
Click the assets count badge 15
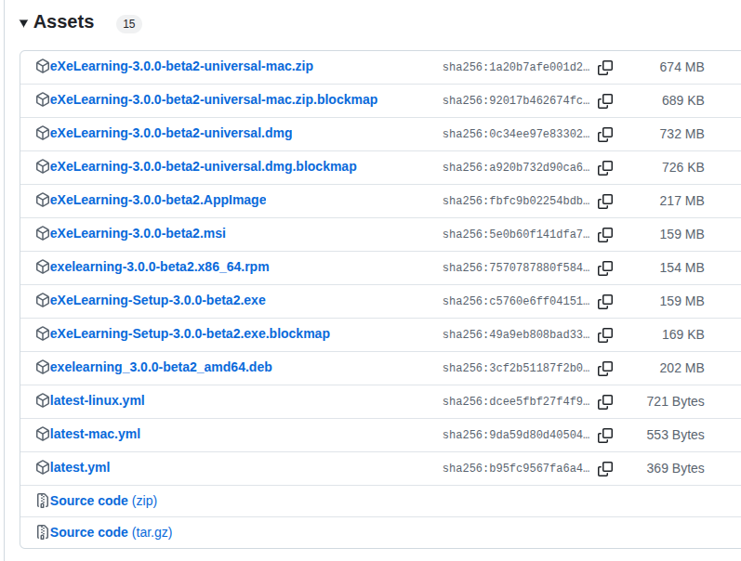point(129,23)
